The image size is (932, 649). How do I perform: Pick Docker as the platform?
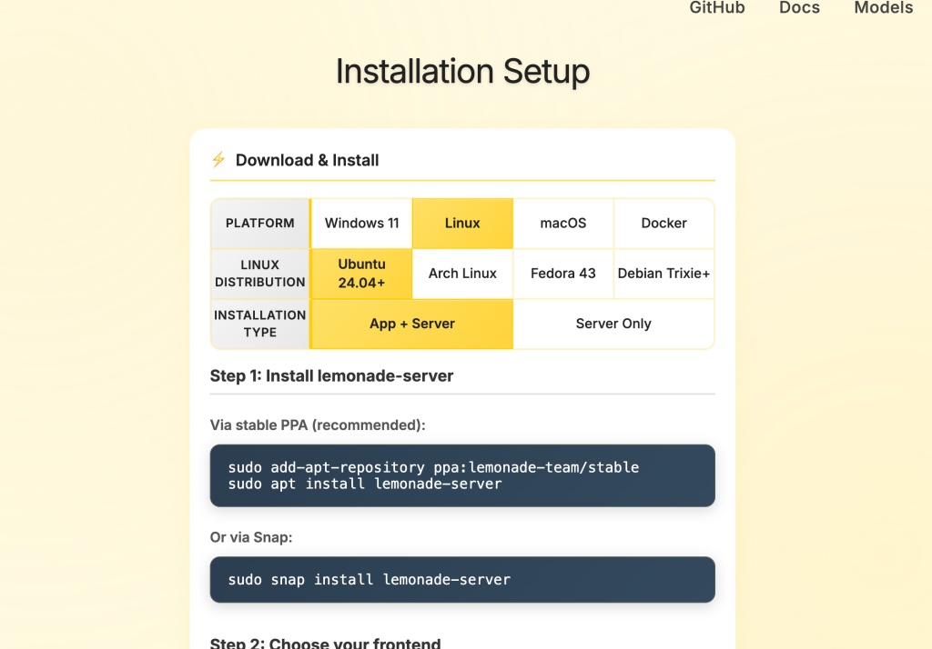tap(664, 224)
